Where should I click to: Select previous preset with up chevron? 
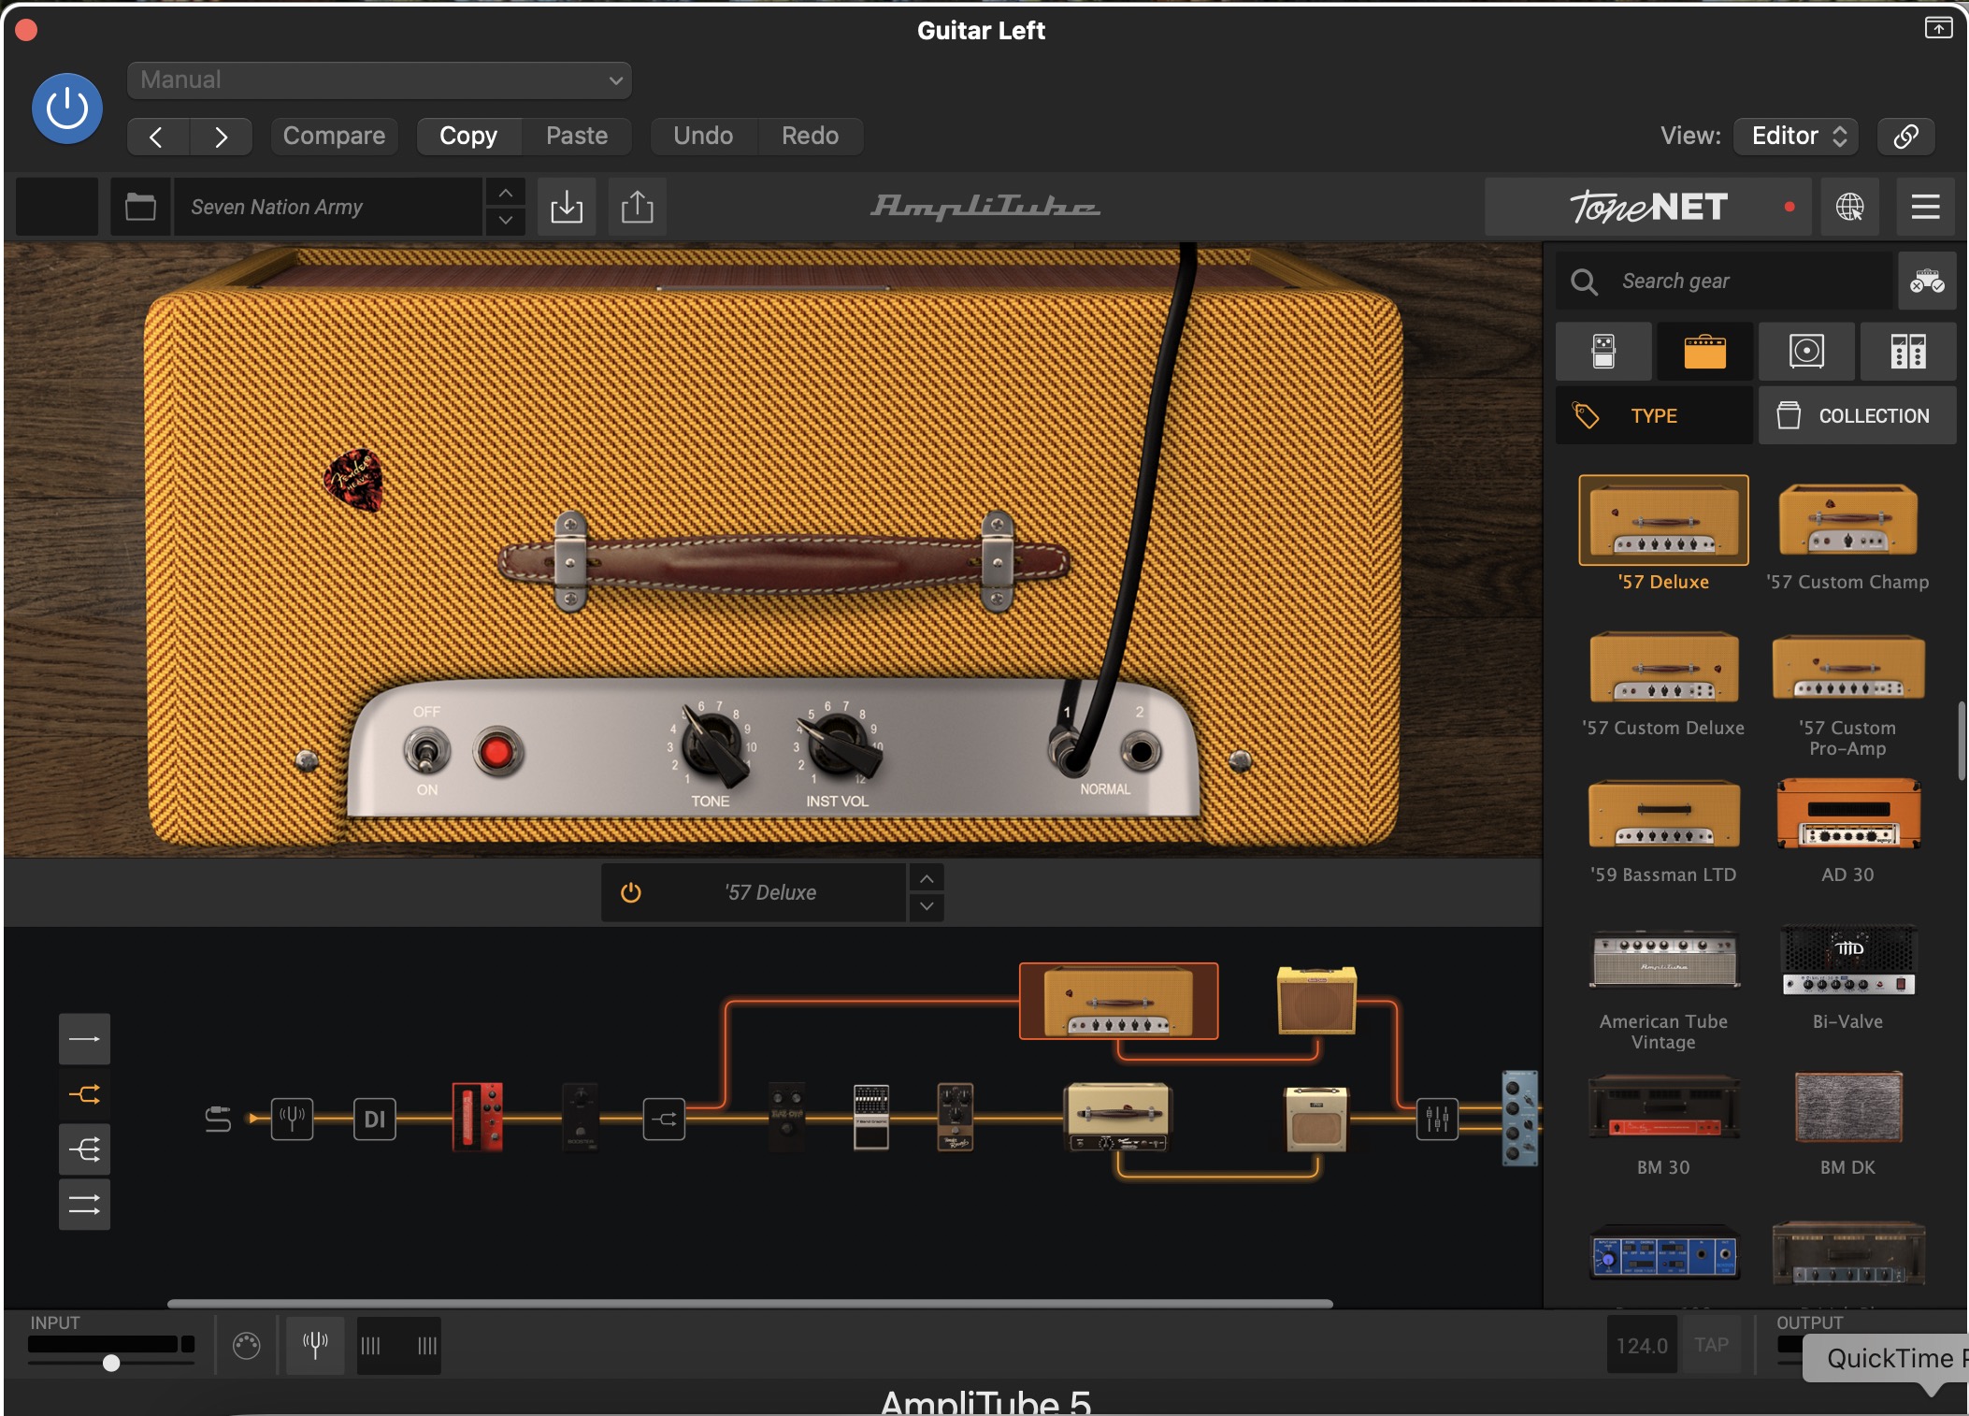(505, 193)
